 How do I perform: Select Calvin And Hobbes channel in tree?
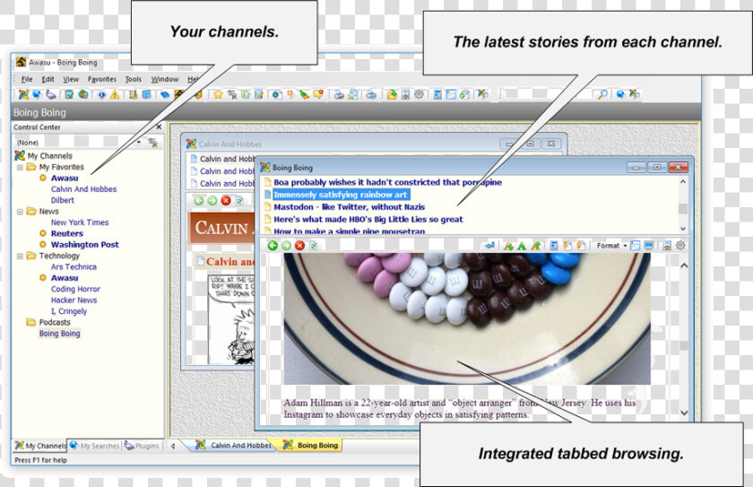tap(83, 189)
